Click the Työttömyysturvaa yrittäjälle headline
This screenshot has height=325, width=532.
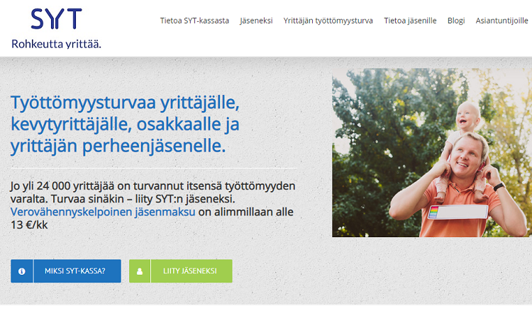pos(125,124)
